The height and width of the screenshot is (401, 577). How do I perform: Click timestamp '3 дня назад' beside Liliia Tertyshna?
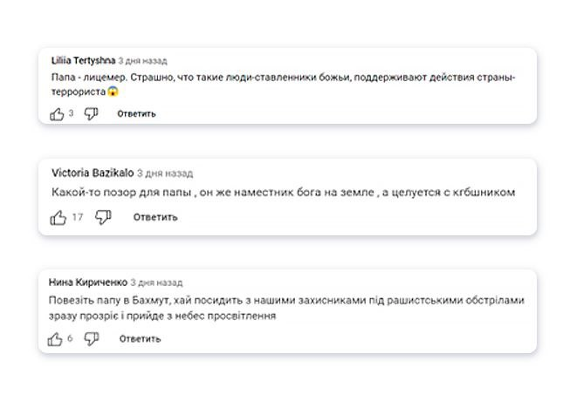[x=143, y=61]
